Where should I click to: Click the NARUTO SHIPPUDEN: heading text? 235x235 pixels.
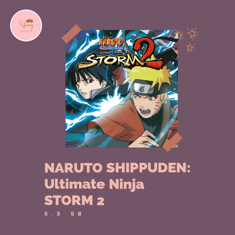[117, 168]
